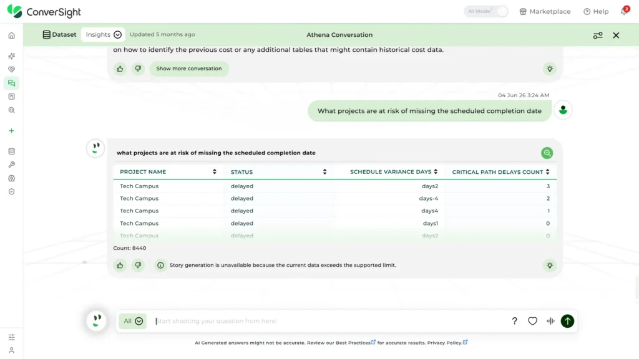The height and width of the screenshot is (359, 639).
Task: Open the sliders preferences icon at sidebar bottom
Action: pyautogui.click(x=11, y=337)
